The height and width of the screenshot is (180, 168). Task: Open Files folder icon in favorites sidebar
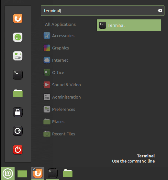tap(18, 93)
